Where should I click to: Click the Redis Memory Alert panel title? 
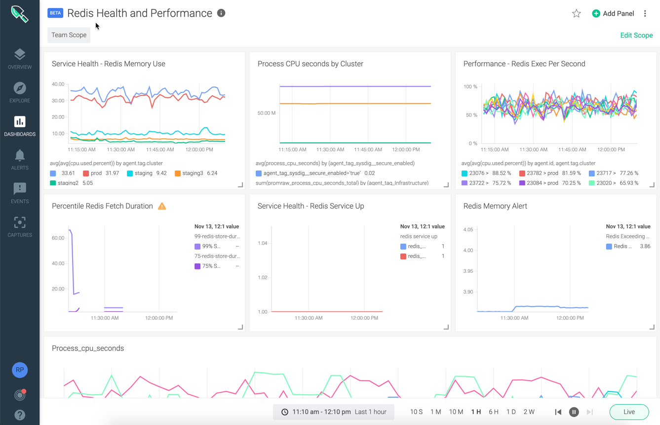point(495,206)
